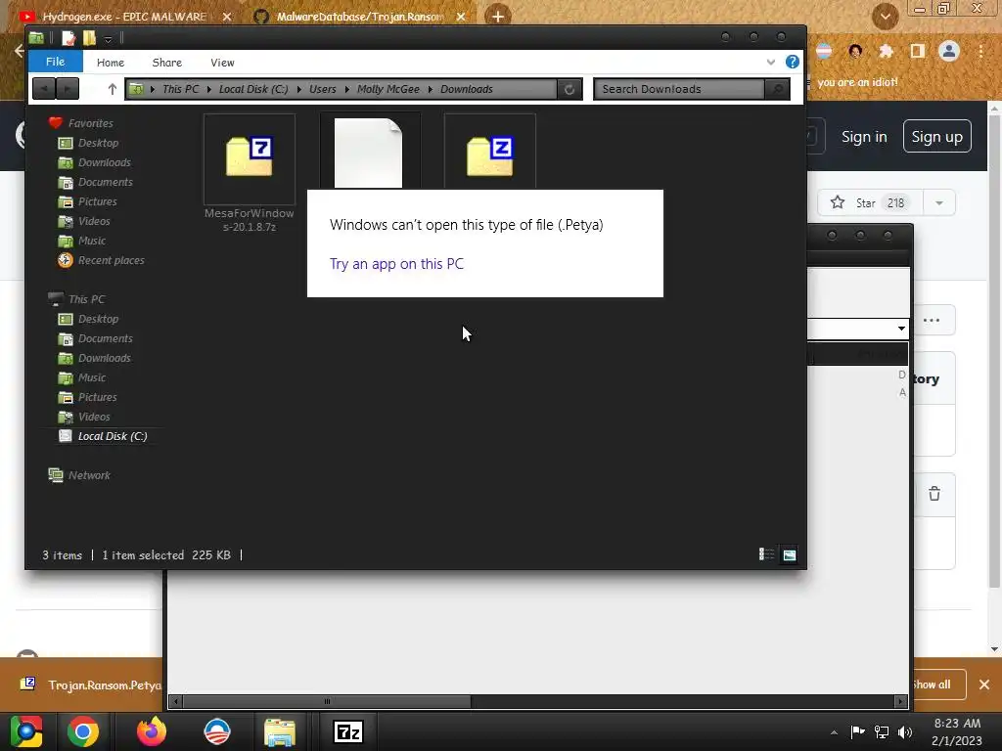
Task: Open a new browser tab plus button
Action: (498, 17)
